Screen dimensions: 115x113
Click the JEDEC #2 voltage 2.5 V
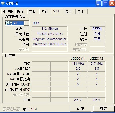pyautogui.click(x=97, y=100)
